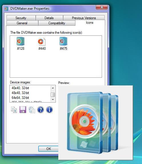
Task: Click the device images scroll down arrow
Action: click(x=53, y=99)
